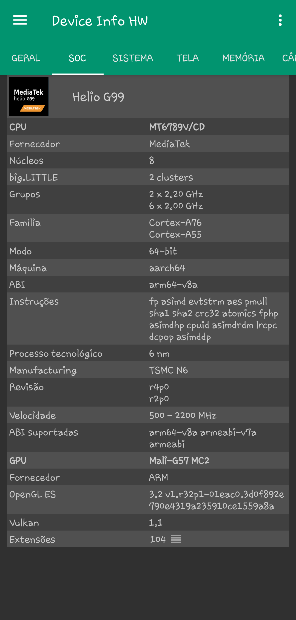The width and height of the screenshot is (296, 620).
Task: Expand the Extensões 104 row
Action: pyautogui.click(x=148, y=539)
